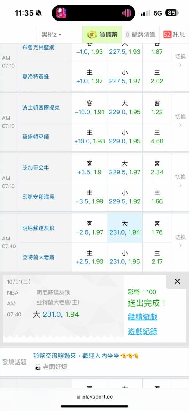This screenshot has height=411, width=189.
Task: Pick the 主 4.68 Wizards moneyline
Action: (x=157, y=137)
